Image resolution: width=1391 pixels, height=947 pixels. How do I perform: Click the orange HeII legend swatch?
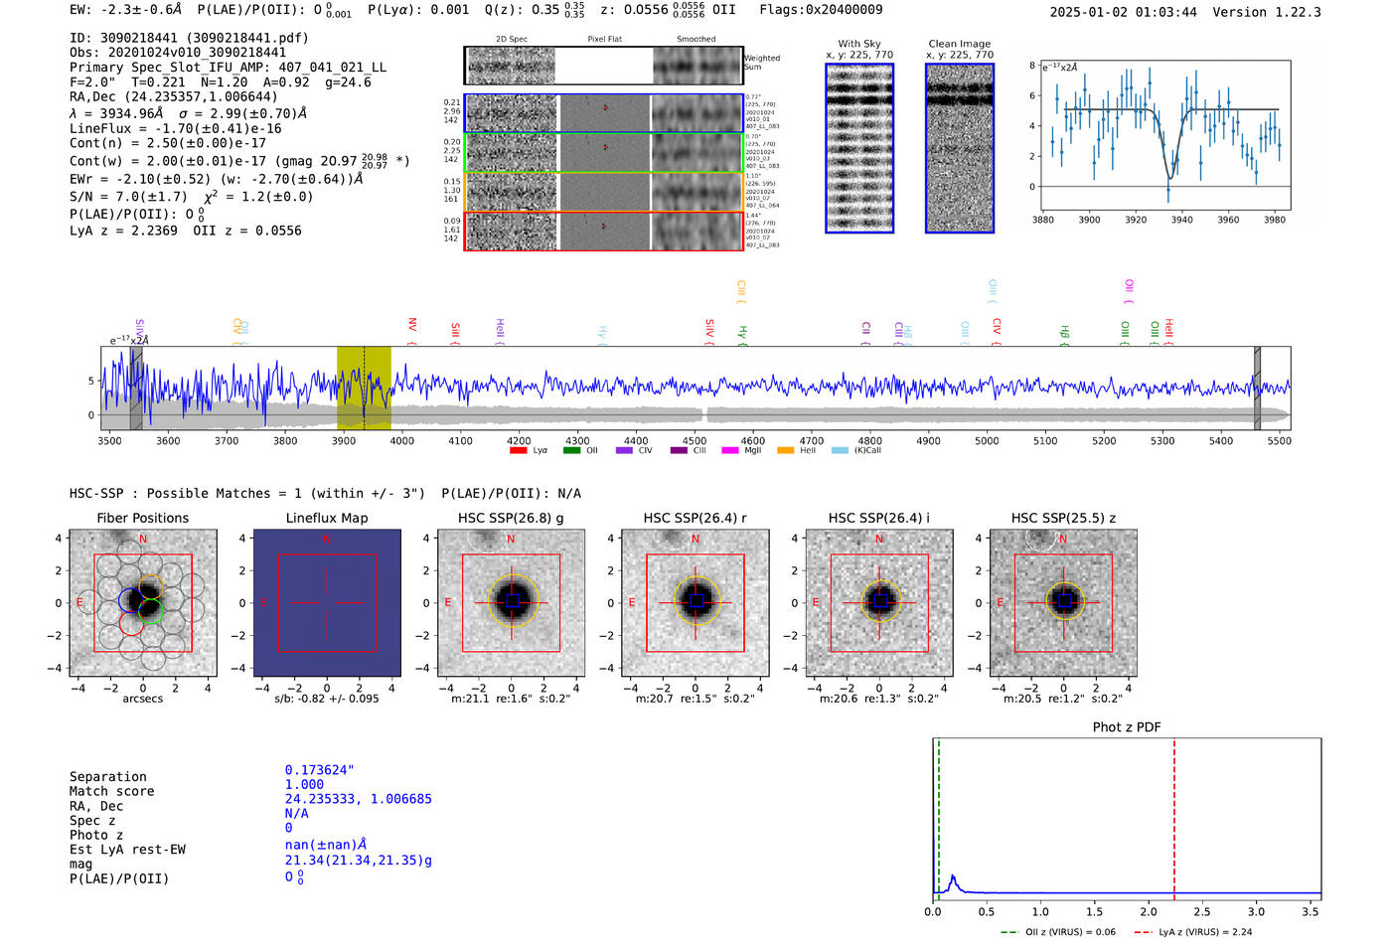pos(786,450)
